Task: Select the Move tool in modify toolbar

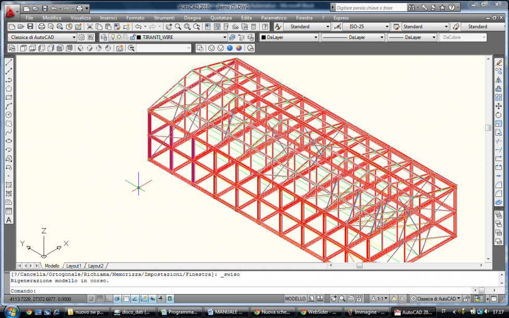Action: tap(499, 106)
